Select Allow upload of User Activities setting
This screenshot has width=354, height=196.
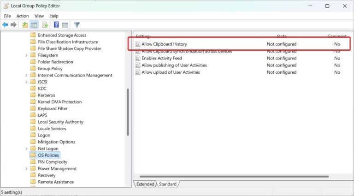(171, 72)
